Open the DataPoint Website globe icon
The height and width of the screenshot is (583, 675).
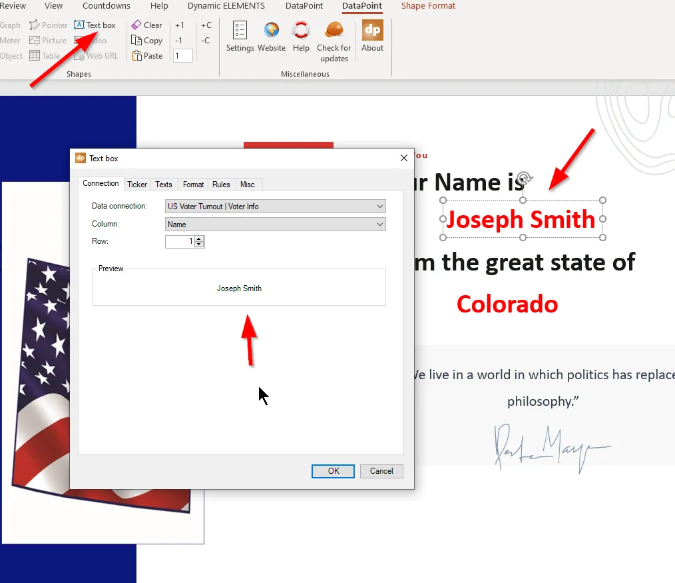point(272,37)
